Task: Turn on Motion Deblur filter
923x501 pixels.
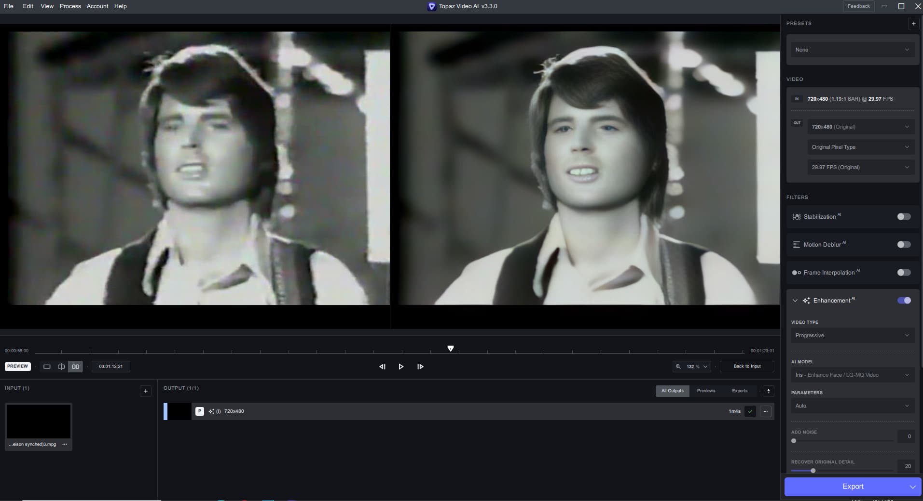Action: point(903,245)
